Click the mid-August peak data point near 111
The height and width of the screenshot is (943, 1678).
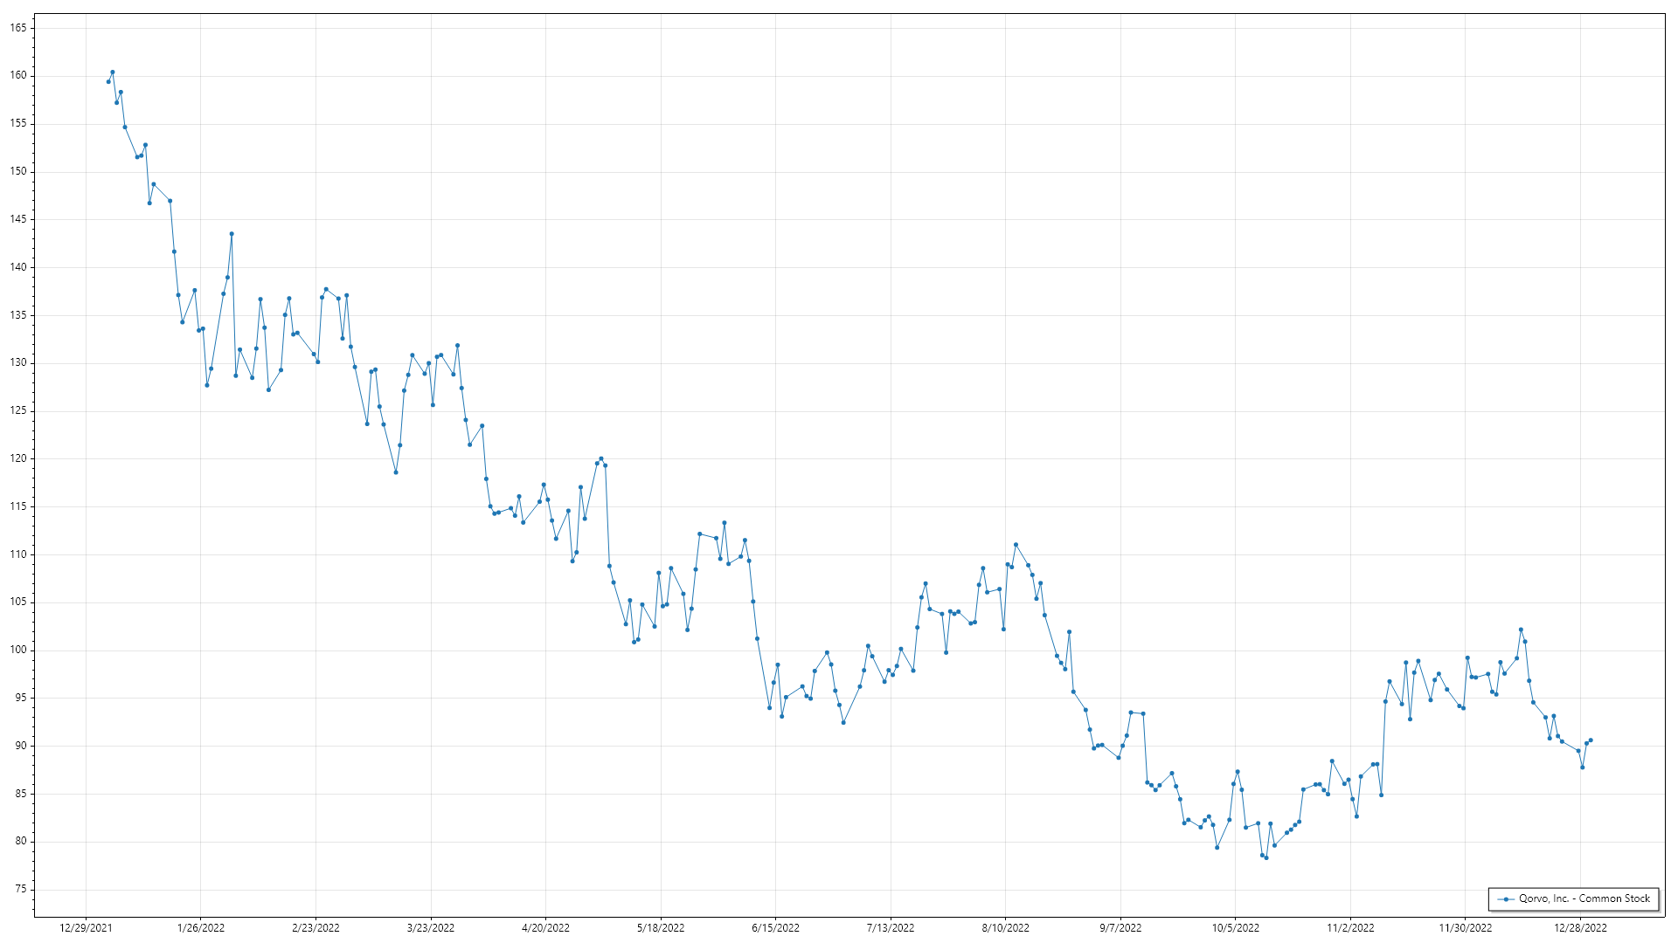(1016, 545)
